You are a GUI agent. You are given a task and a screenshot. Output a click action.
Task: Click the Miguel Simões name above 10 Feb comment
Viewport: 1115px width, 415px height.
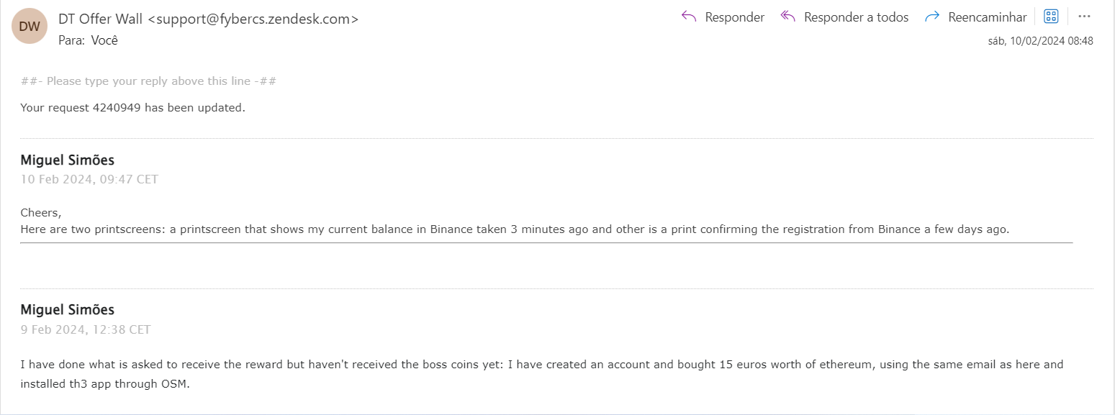pos(67,160)
